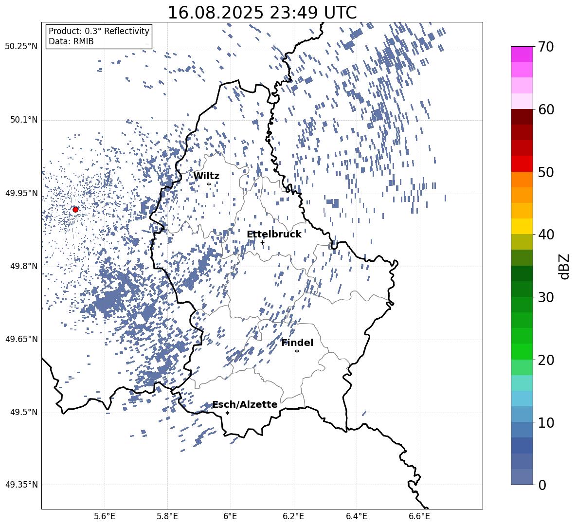Viewport: 576px width, 526px height.
Task: Click the 6.2°E longitude label
Action: [293, 516]
